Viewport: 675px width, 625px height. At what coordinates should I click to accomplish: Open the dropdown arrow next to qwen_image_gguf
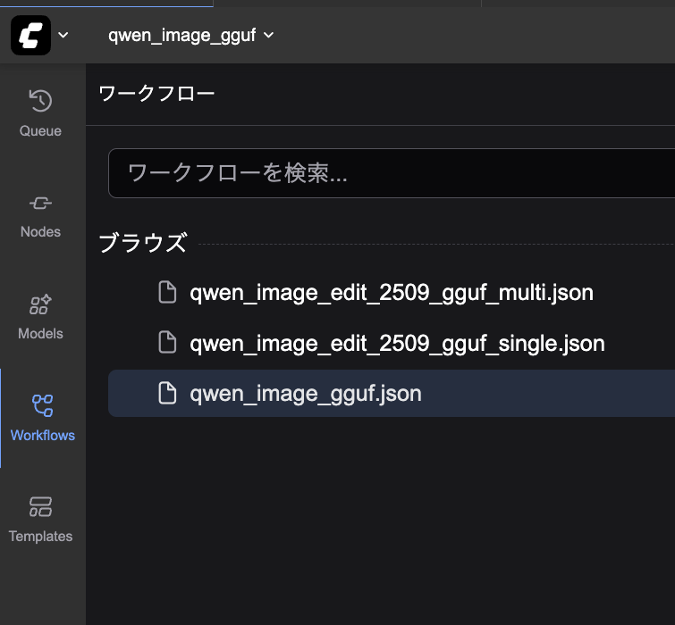(x=269, y=36)
